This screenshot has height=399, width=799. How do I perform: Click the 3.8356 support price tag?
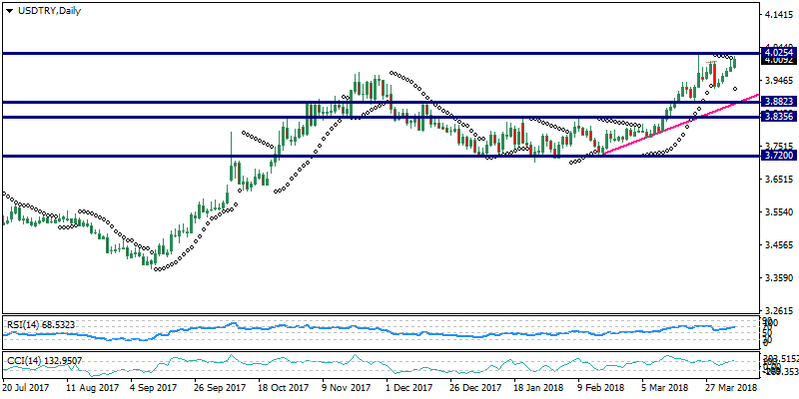pos(777,117)
